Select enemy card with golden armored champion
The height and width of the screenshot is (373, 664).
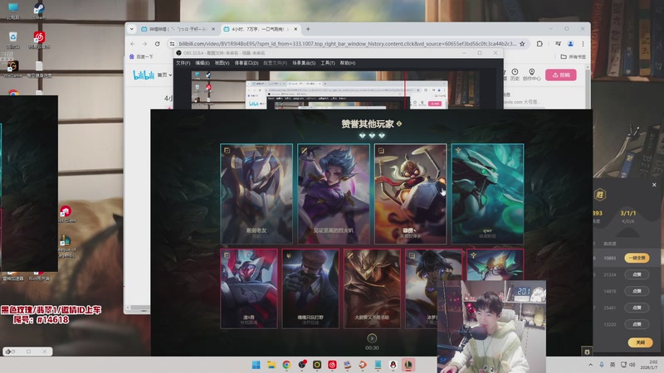(372, 288)
